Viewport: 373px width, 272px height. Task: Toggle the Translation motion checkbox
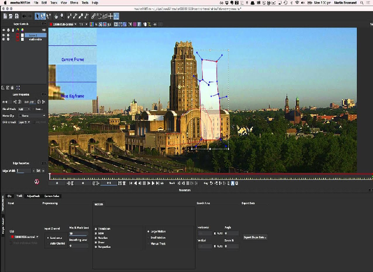(96, 228)
